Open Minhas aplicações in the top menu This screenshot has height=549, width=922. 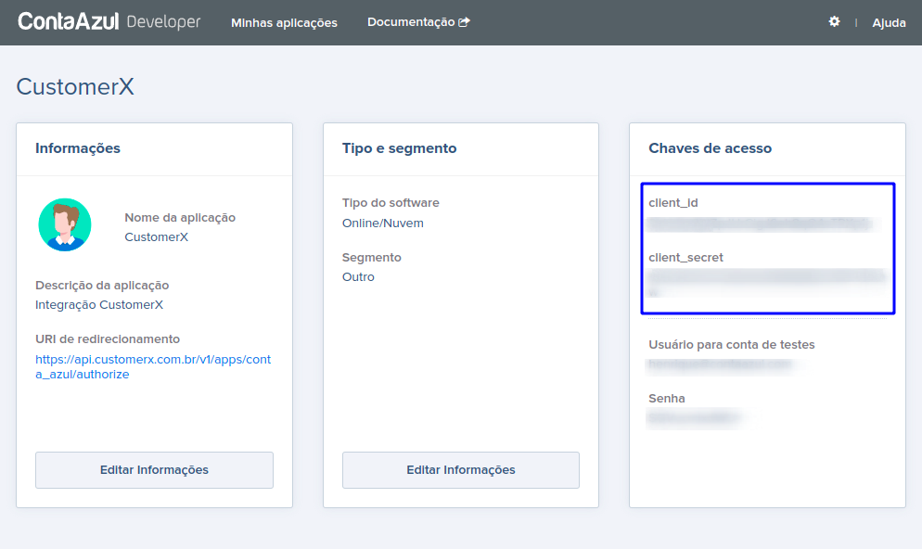284,23
